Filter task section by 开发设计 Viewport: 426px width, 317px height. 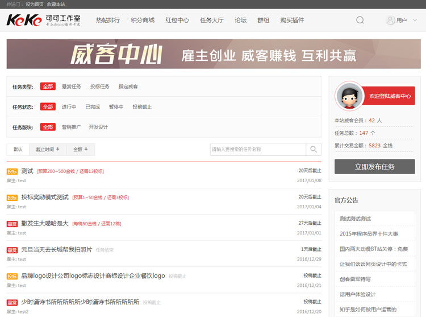(98, 127)
